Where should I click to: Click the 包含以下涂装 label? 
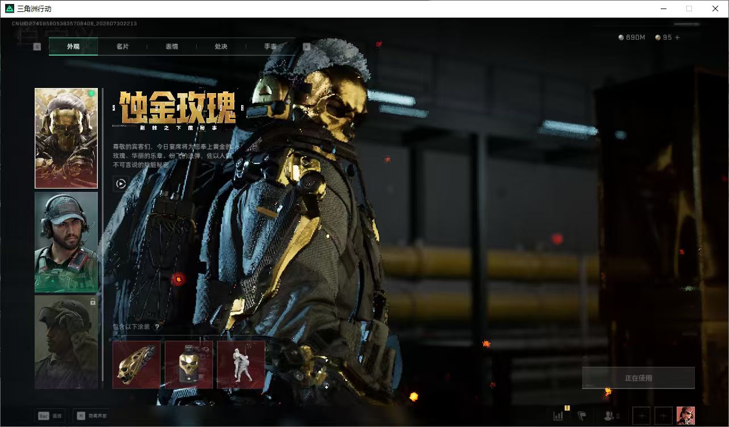[131, 327]
